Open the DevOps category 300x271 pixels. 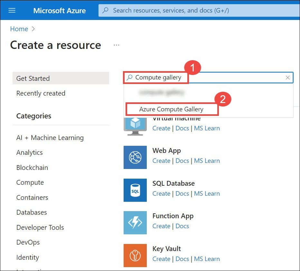point(28,242)
